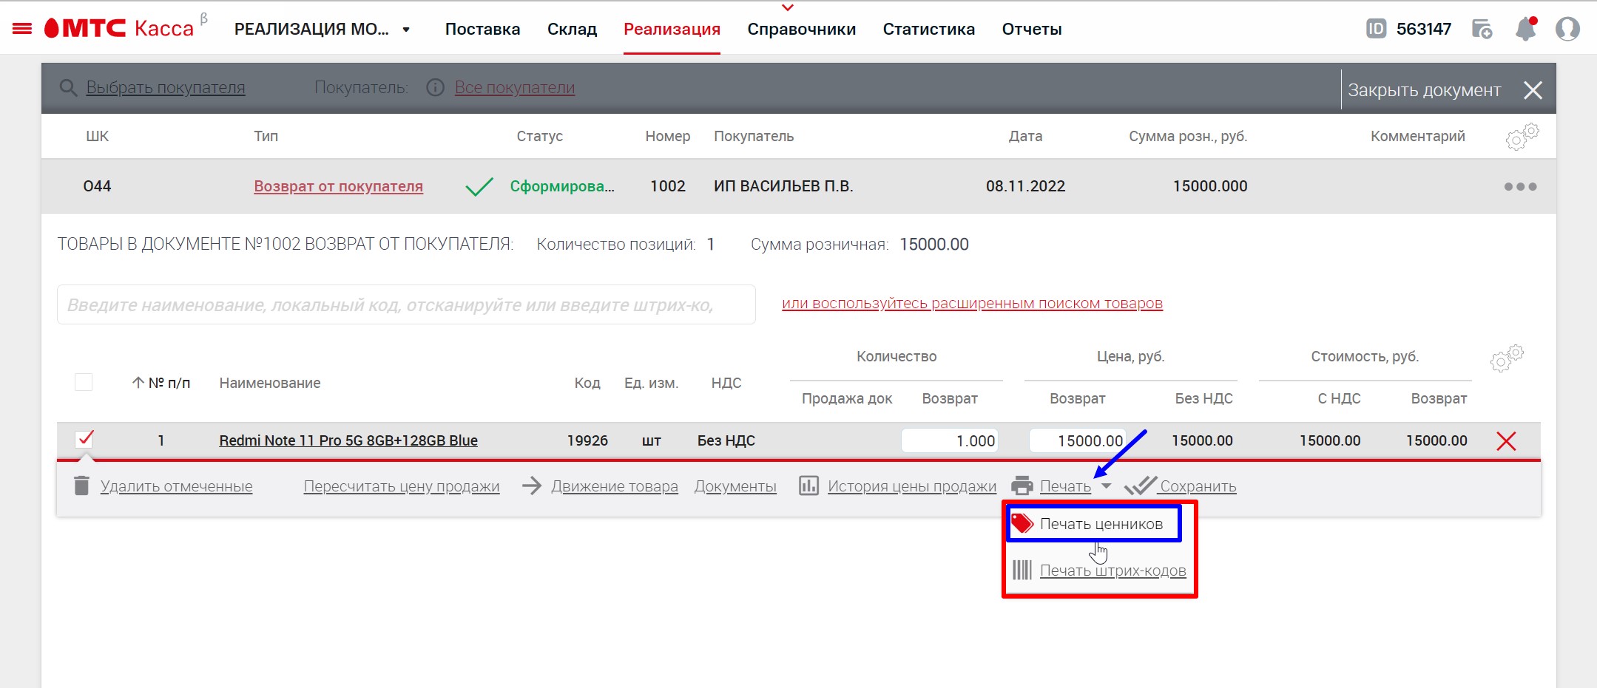Viewport: 1597px width, 688px height.
Task: Click the Сохранить link
Action: 1198,486
